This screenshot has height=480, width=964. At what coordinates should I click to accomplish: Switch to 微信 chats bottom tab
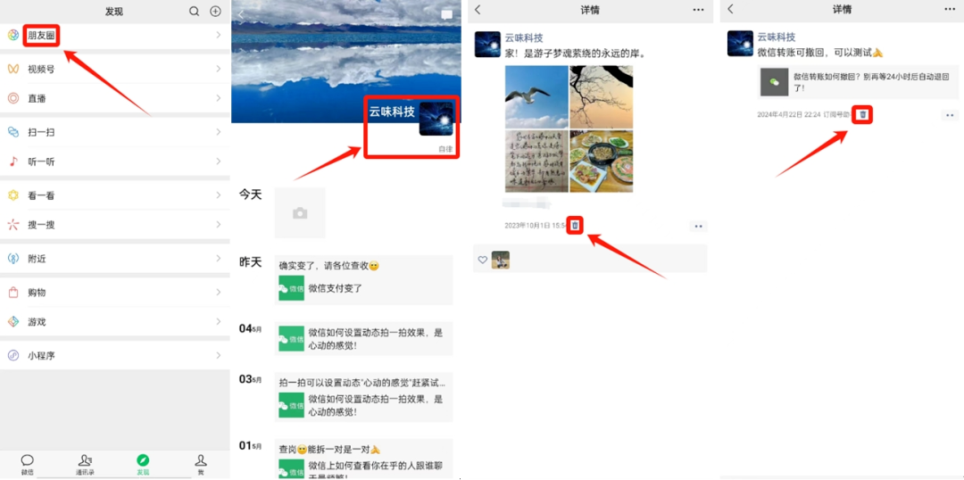point(27,465)
